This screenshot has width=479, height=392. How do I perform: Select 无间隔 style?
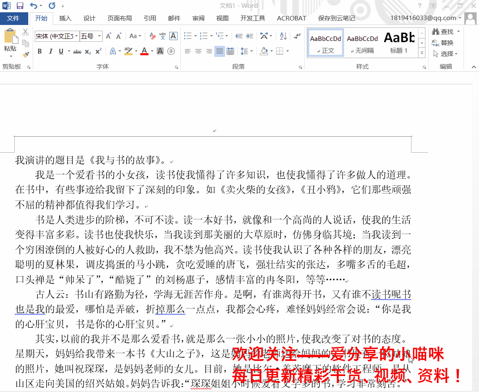coord(362,43)
